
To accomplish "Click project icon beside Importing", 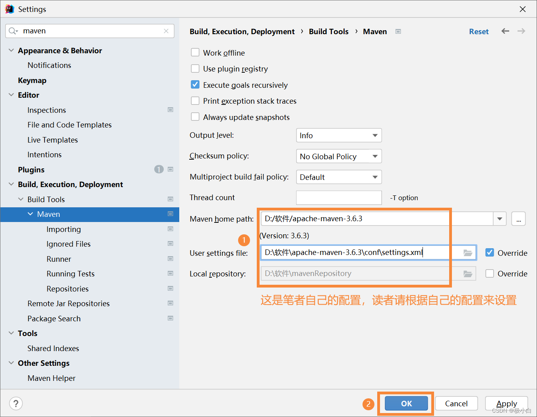I will pos(171,229).
